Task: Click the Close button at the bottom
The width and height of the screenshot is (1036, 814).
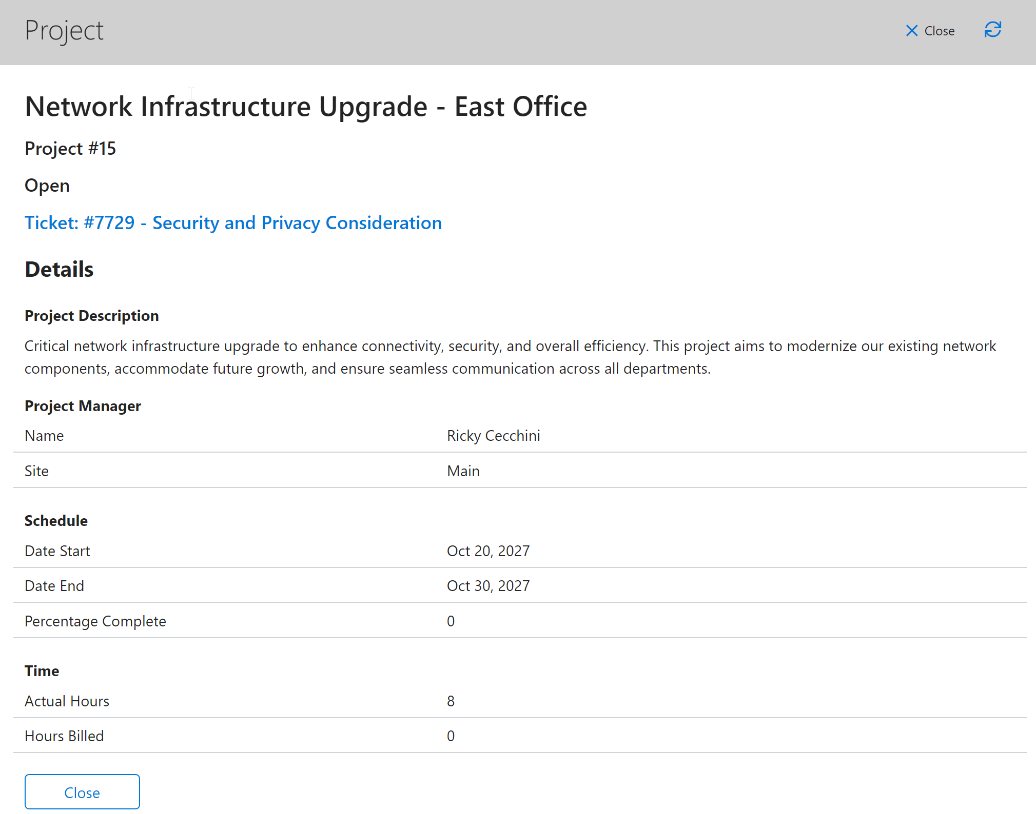Action: pos(82,791)
